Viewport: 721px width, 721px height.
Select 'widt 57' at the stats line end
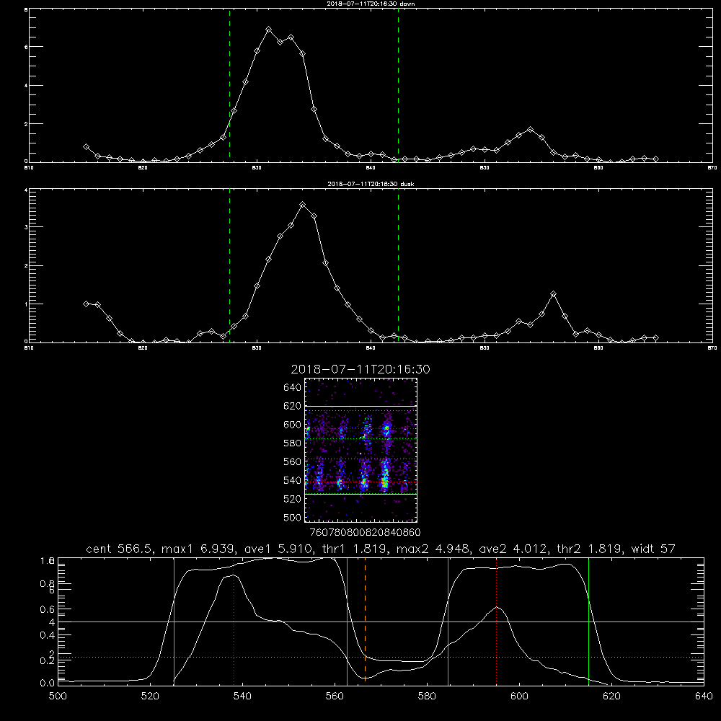tap(653, 549)
